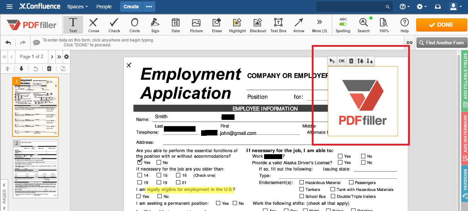Image resolution: width=468 pixels, height=211 pixels.
Task: Select the Arrow drawing tool
Action: coord(299,25)
